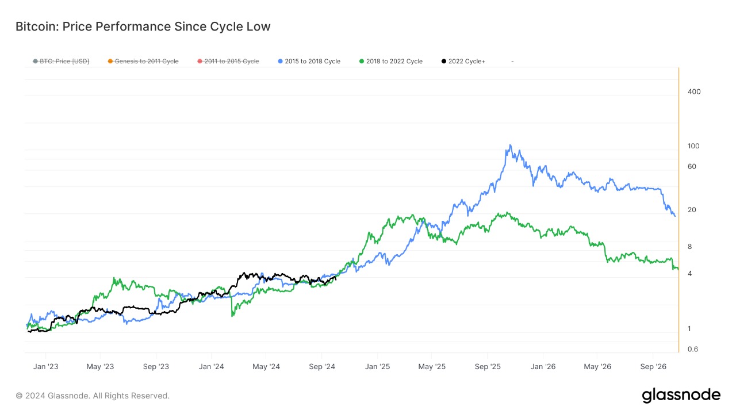Click the orange Genesis legend dot
The image size is (736, 414).
coord(110,61)
